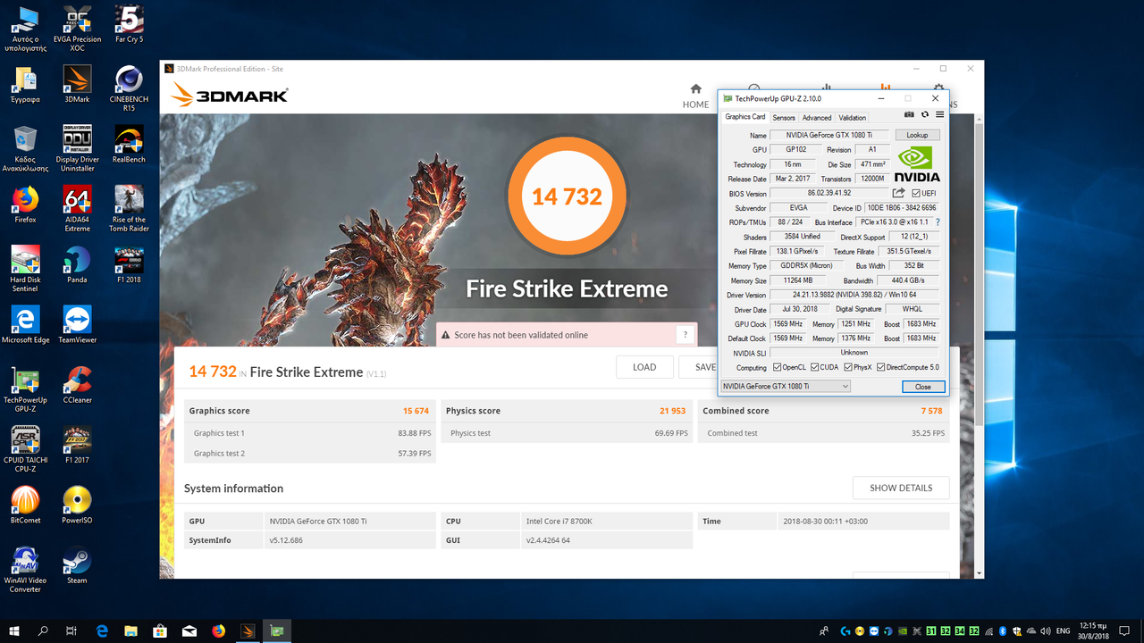Image resolution: width=1144 pixels, height=643 pixels.
Task: Click GPU-Z Close button
Action: (922, 387)
